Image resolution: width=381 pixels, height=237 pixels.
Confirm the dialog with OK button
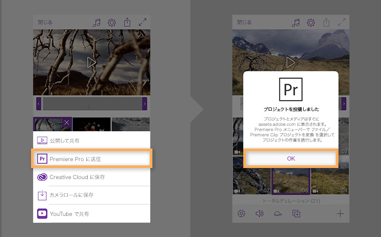pyautogui.click(x=291, y=159)
